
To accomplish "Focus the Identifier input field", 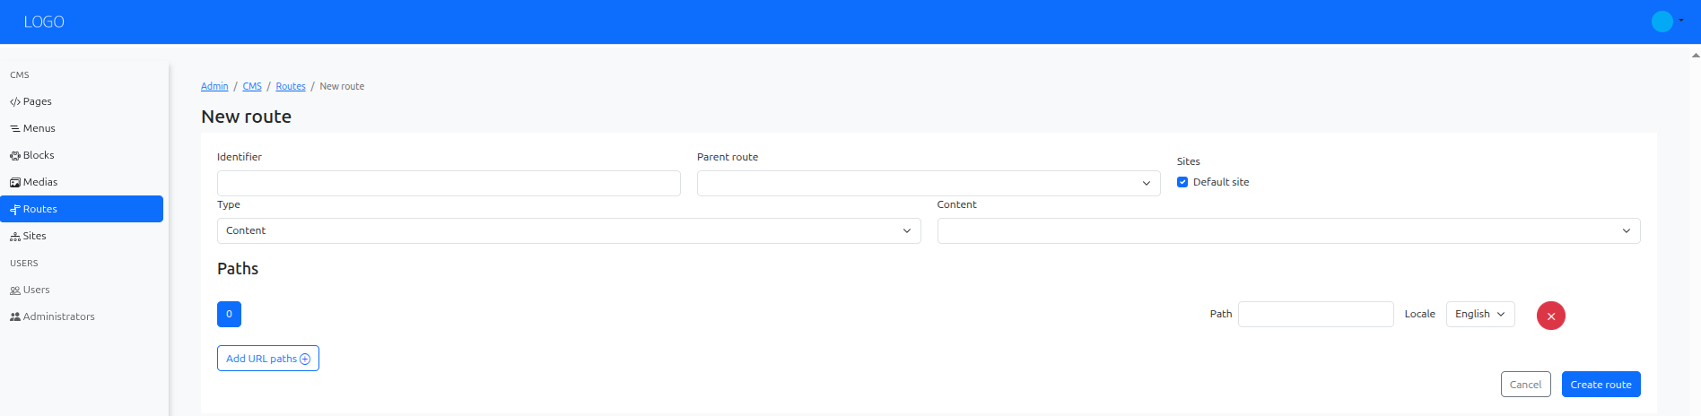I will click(x=449, y=183).
